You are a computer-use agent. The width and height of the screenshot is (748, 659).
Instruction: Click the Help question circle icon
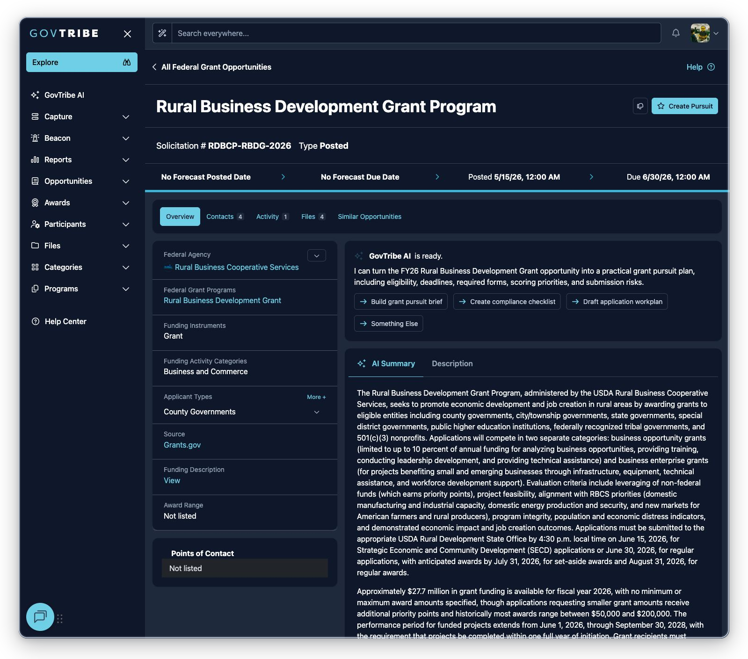point(711,67)
